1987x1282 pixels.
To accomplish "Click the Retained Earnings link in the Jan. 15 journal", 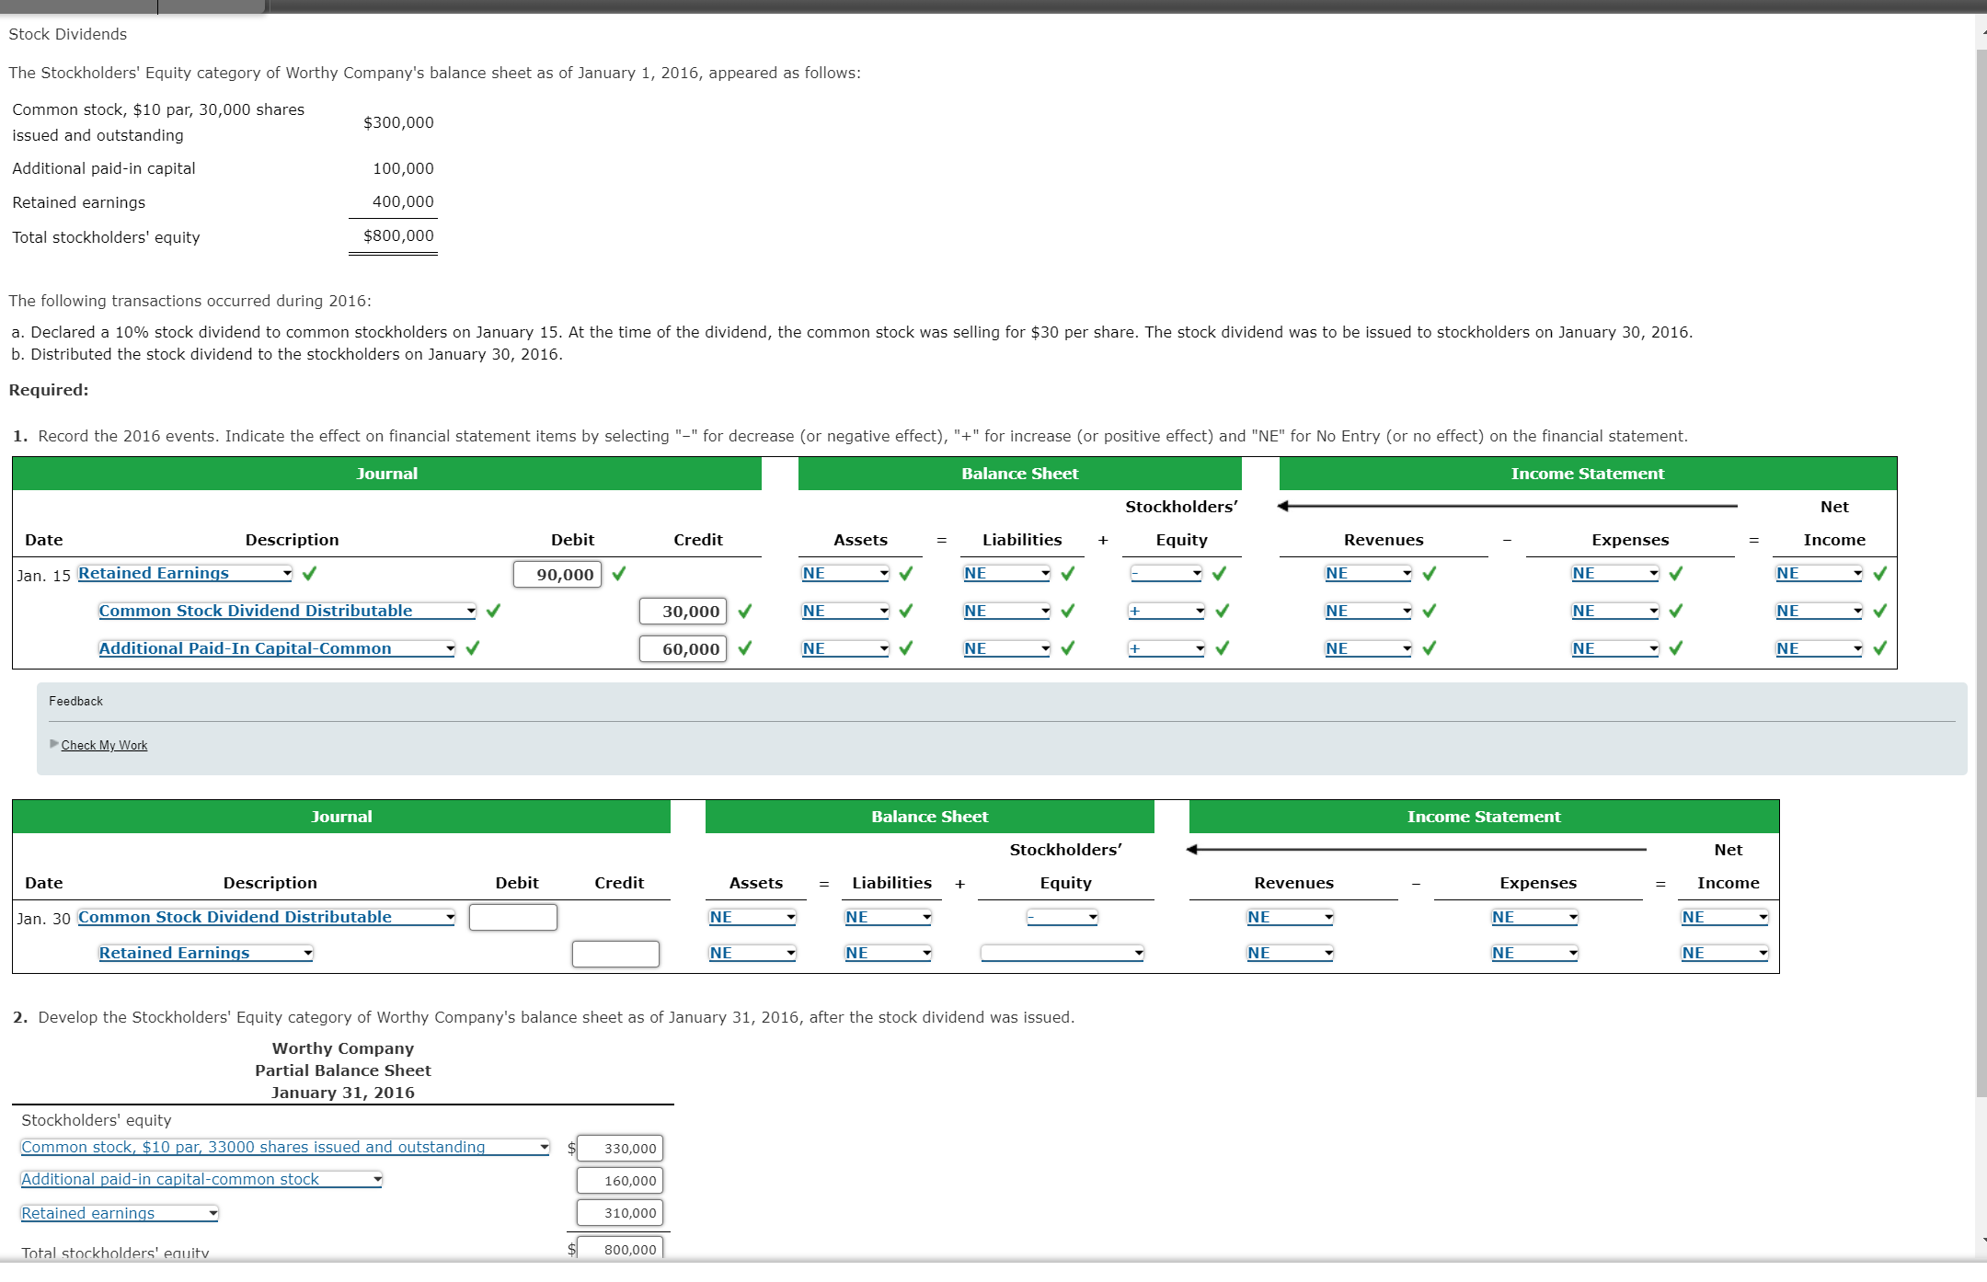I will [152, 573].
